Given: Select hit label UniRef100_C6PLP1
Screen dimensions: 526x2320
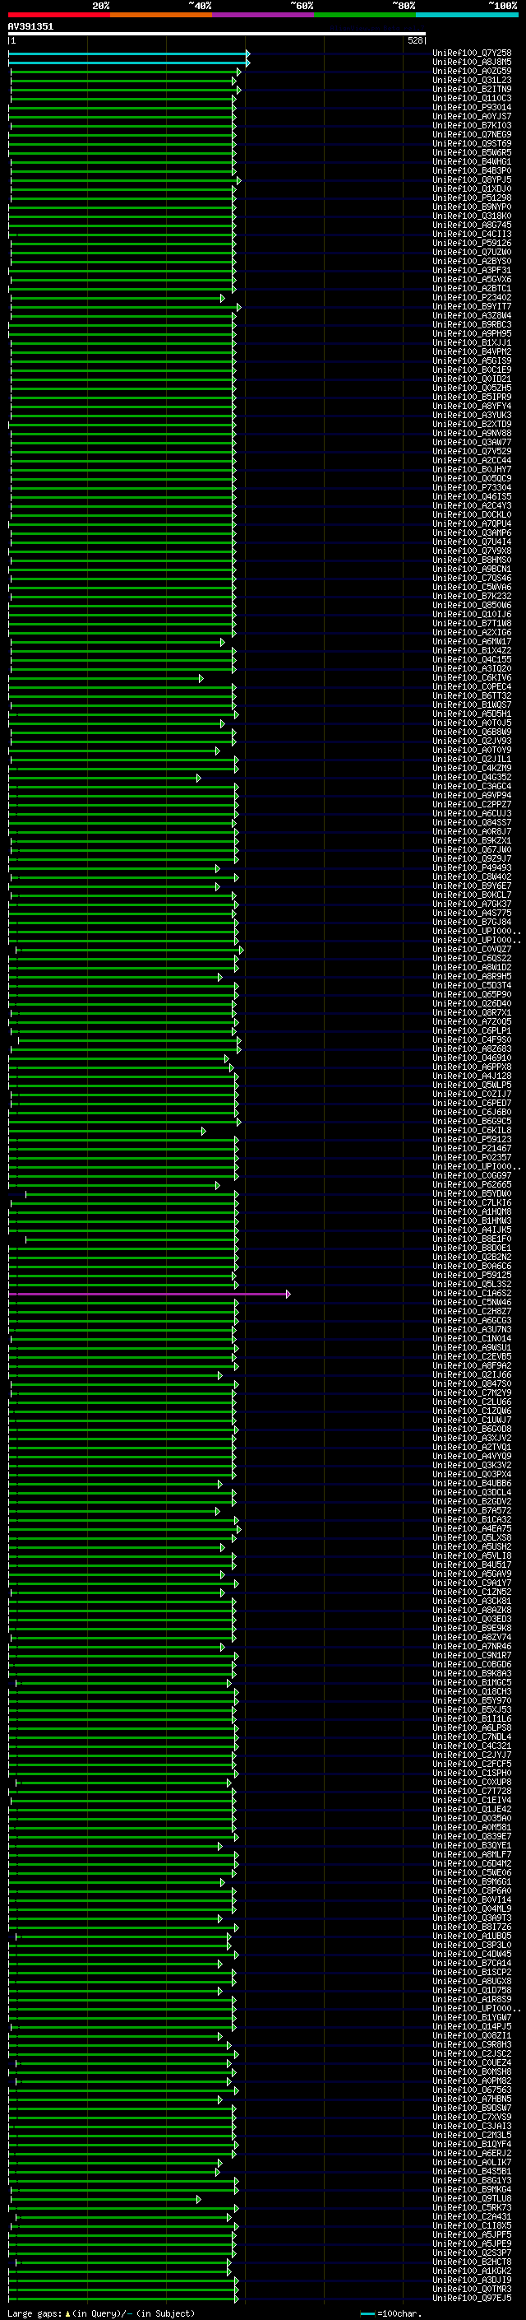Looking at the screenshot, I should click(471, 1030).
